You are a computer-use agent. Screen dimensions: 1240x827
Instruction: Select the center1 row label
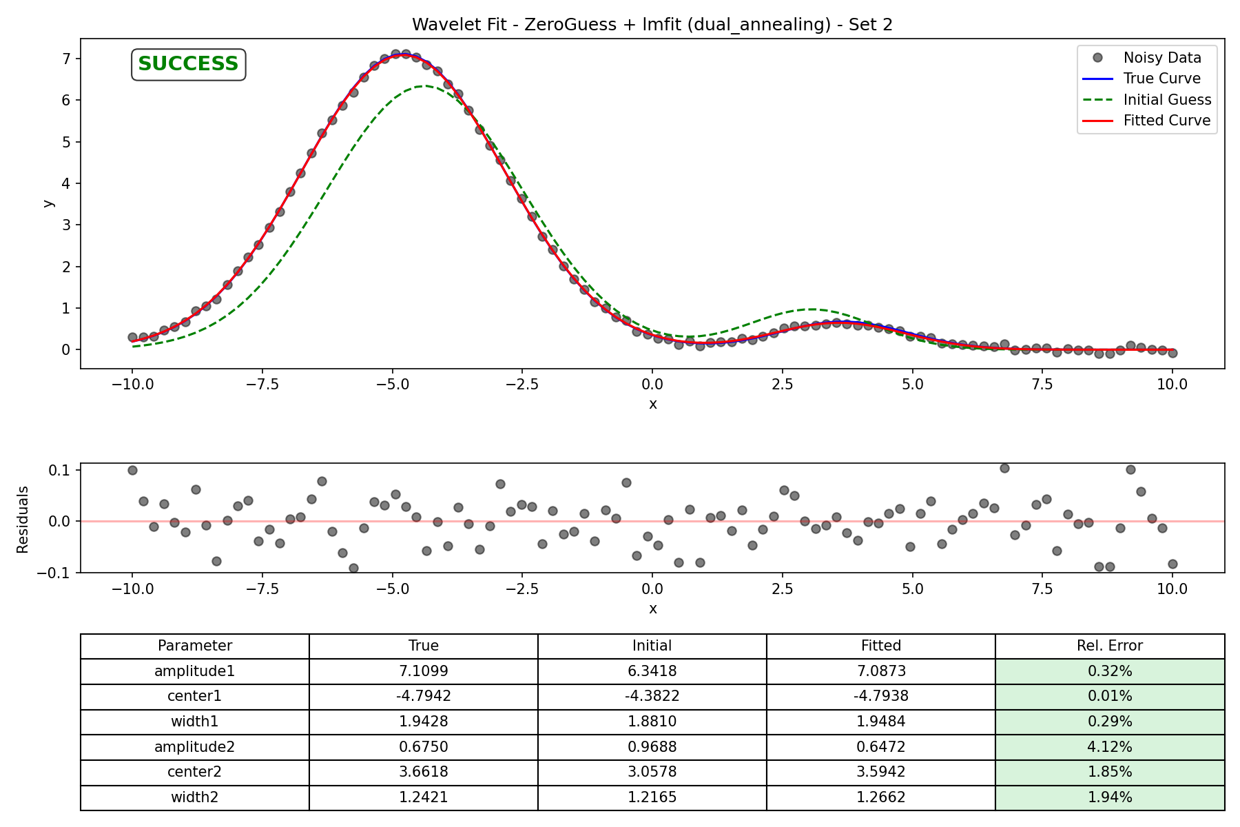(195, 697)
